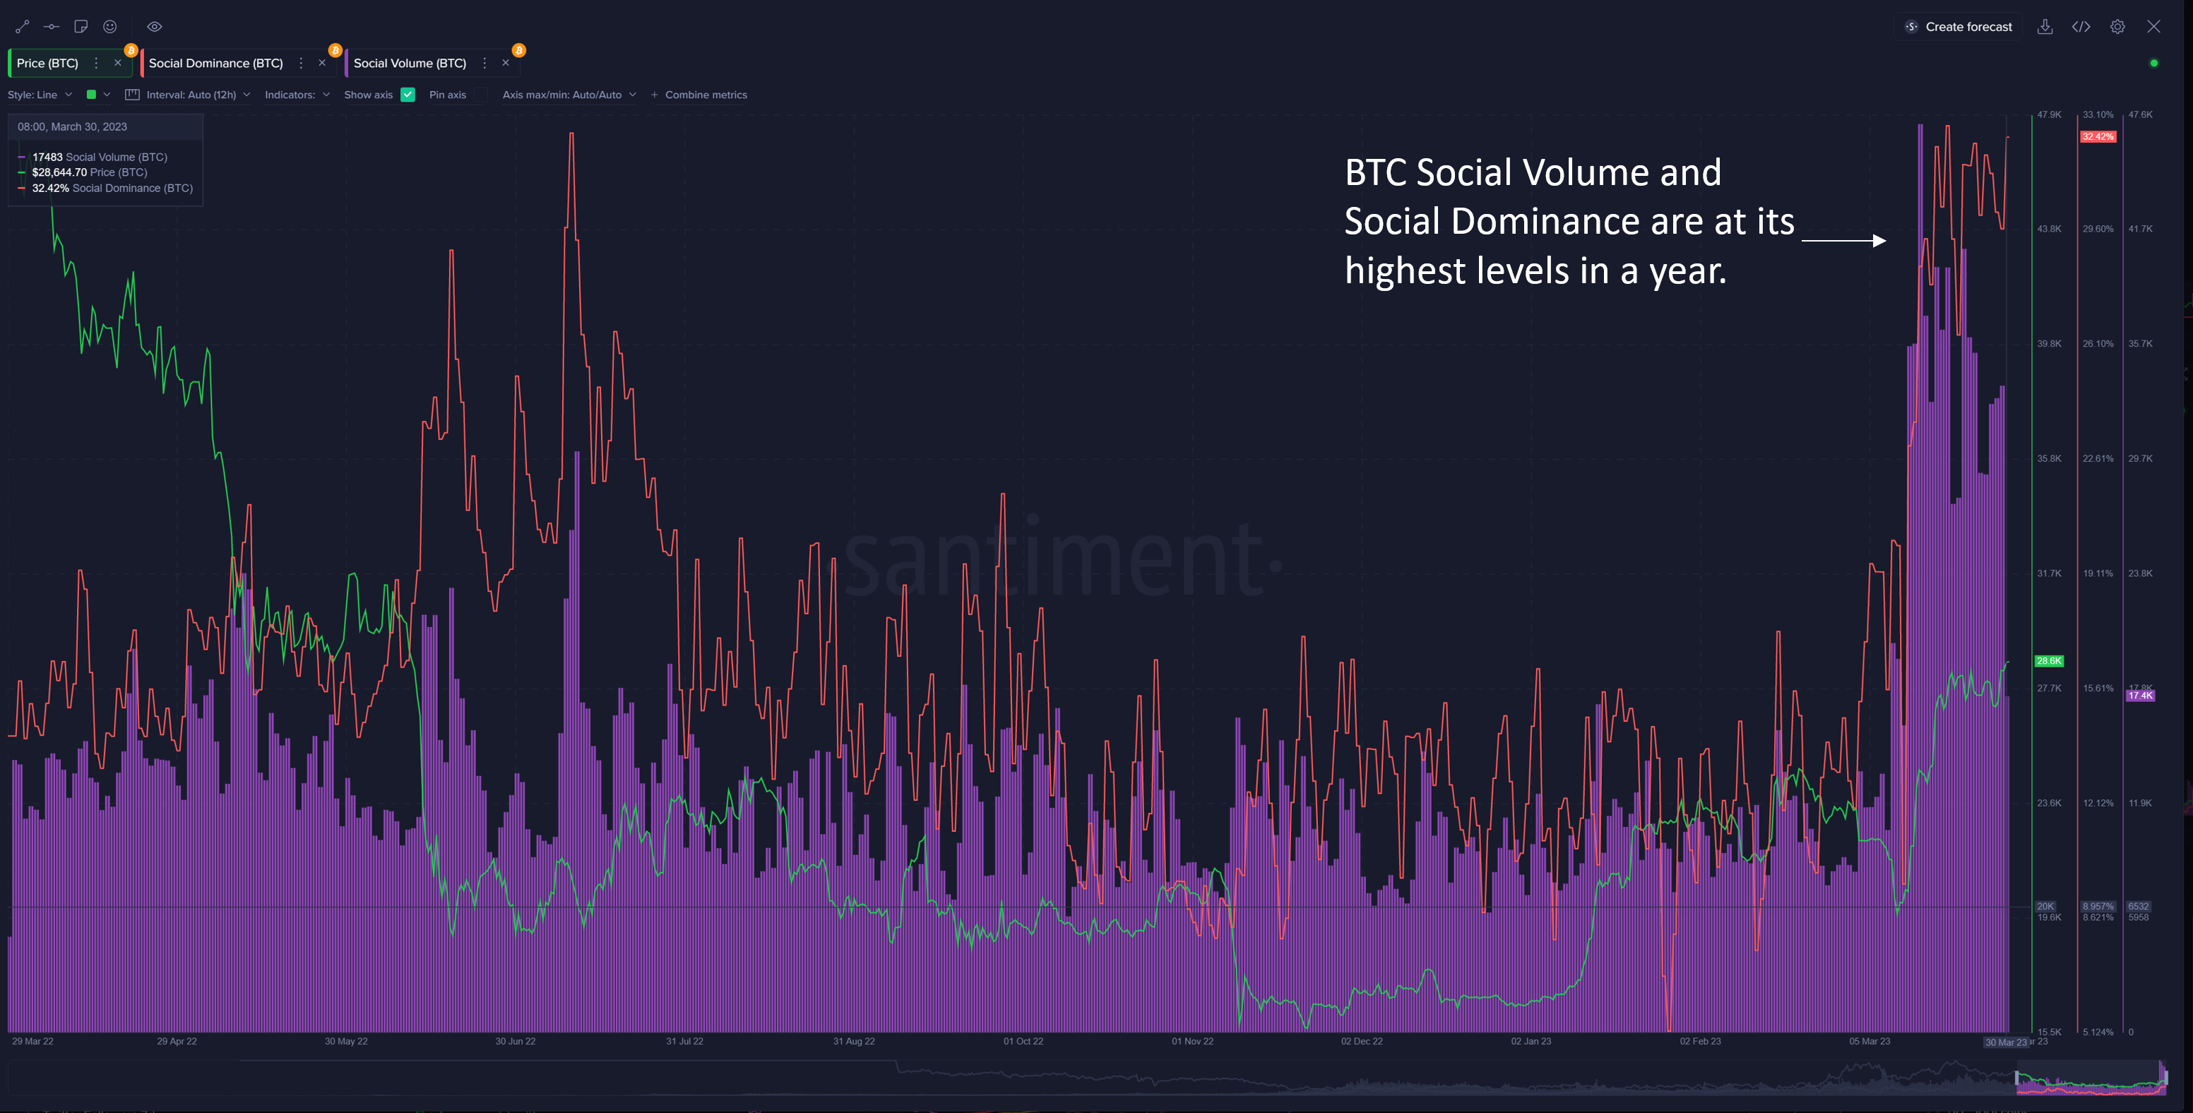Click the highlighted range in the bottom minimap

pos(2091,1080)
